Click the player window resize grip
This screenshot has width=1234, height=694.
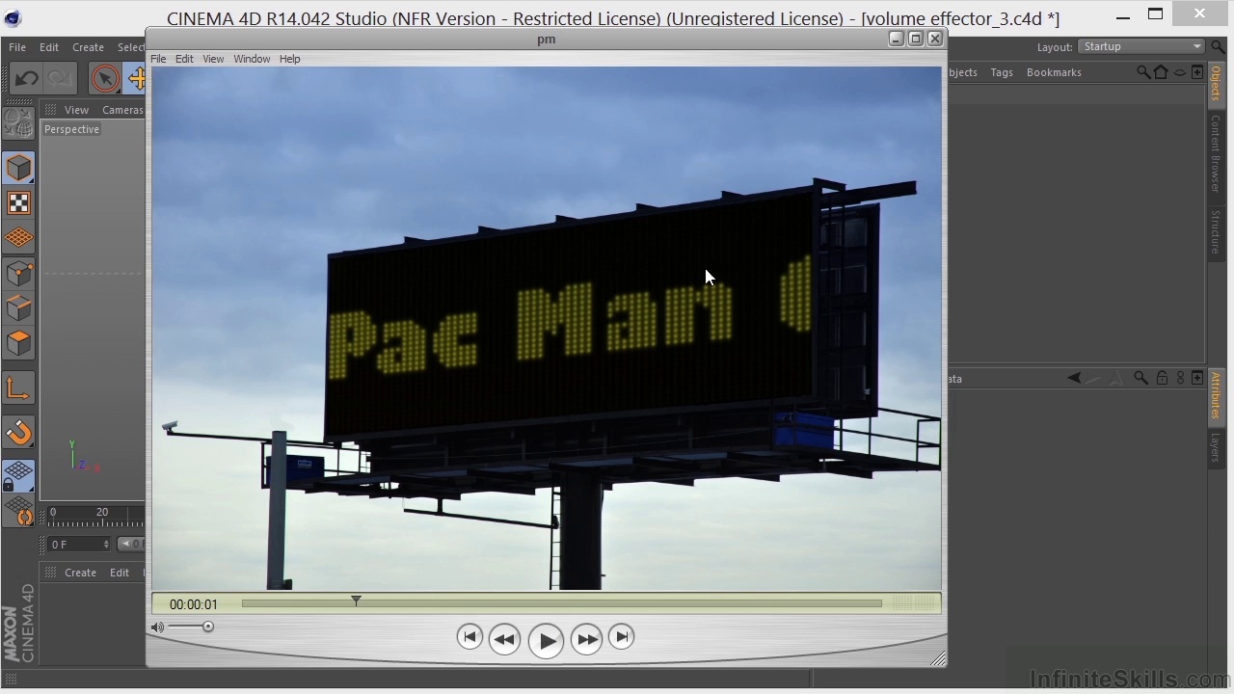937,658
